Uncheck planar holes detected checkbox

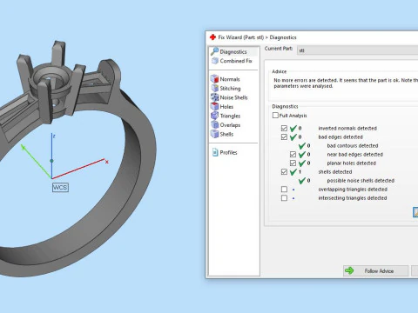click(x=293, y=163)
